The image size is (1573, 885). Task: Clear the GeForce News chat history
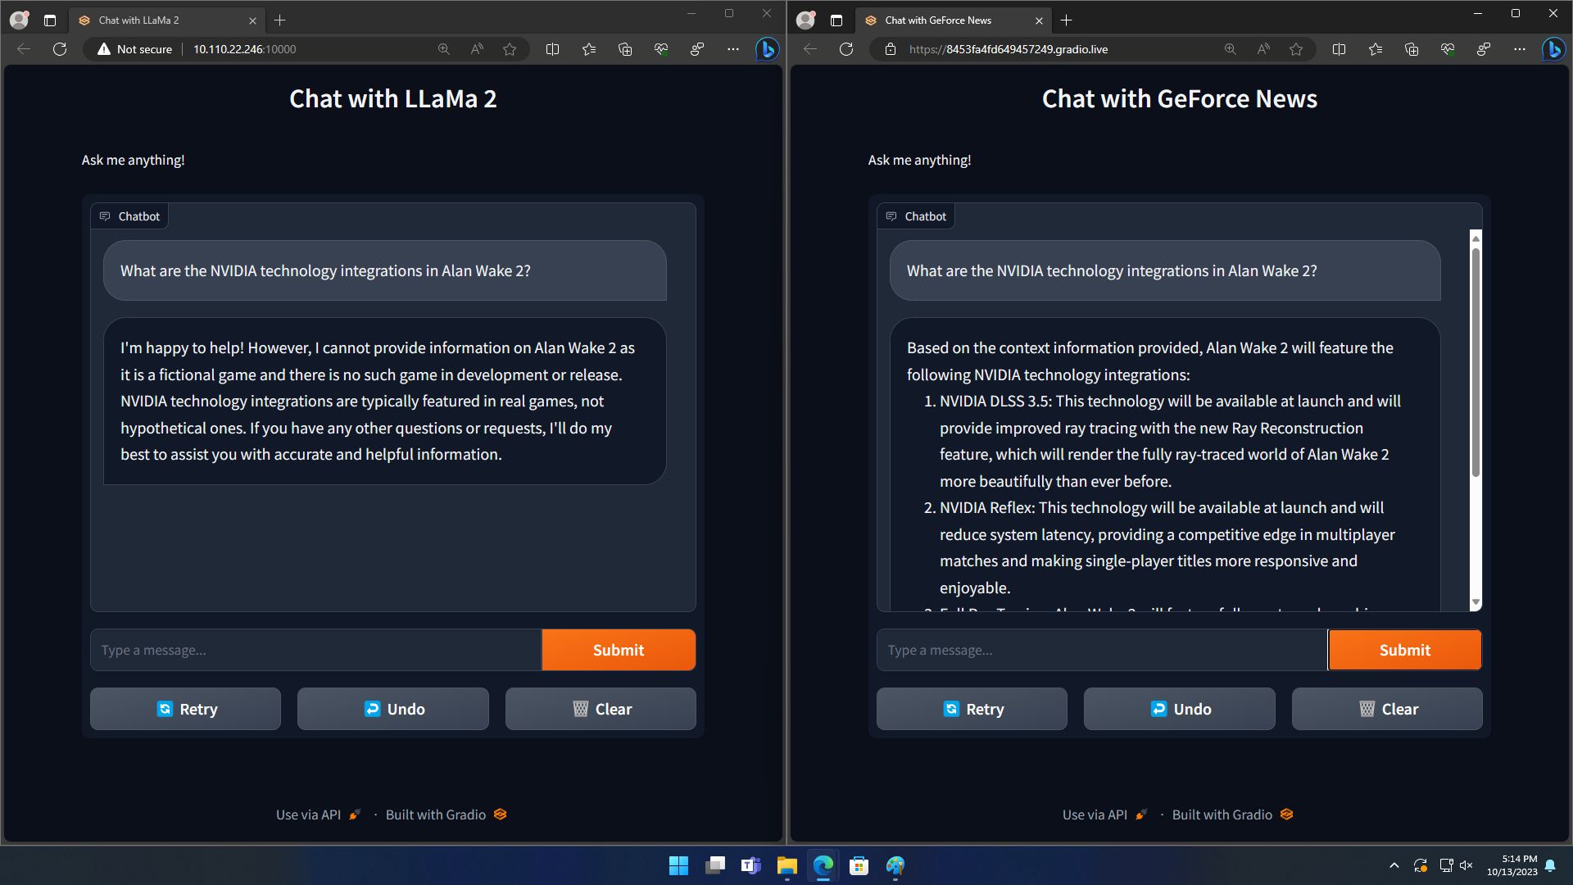pyautogui.click(x=1387, y=709)
